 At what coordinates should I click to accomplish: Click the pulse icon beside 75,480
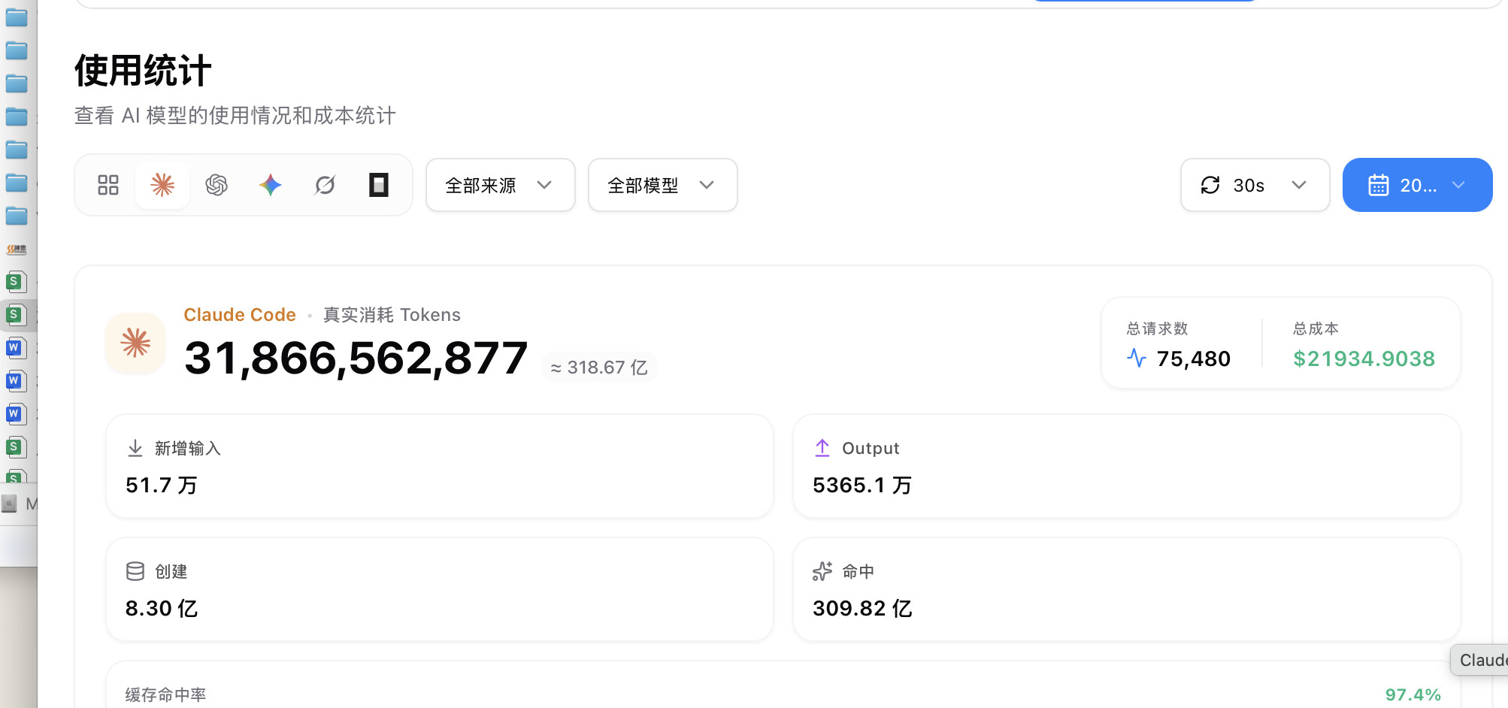coord(1137,359)
